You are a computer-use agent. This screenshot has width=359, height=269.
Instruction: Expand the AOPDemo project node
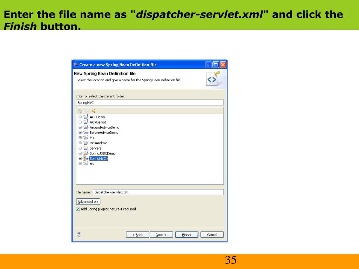pos(80,117)
